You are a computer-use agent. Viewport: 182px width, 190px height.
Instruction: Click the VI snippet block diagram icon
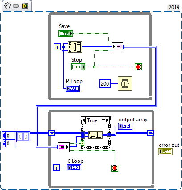(25, 6)
